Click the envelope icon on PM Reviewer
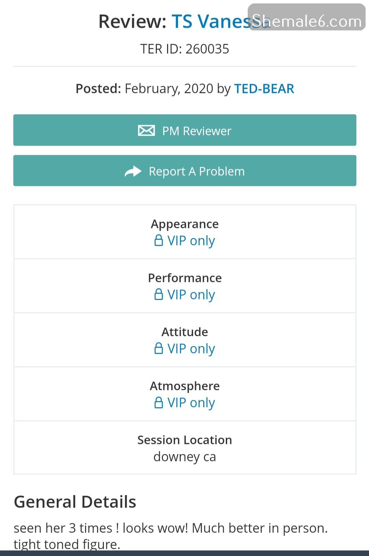 tap(146, 131)
